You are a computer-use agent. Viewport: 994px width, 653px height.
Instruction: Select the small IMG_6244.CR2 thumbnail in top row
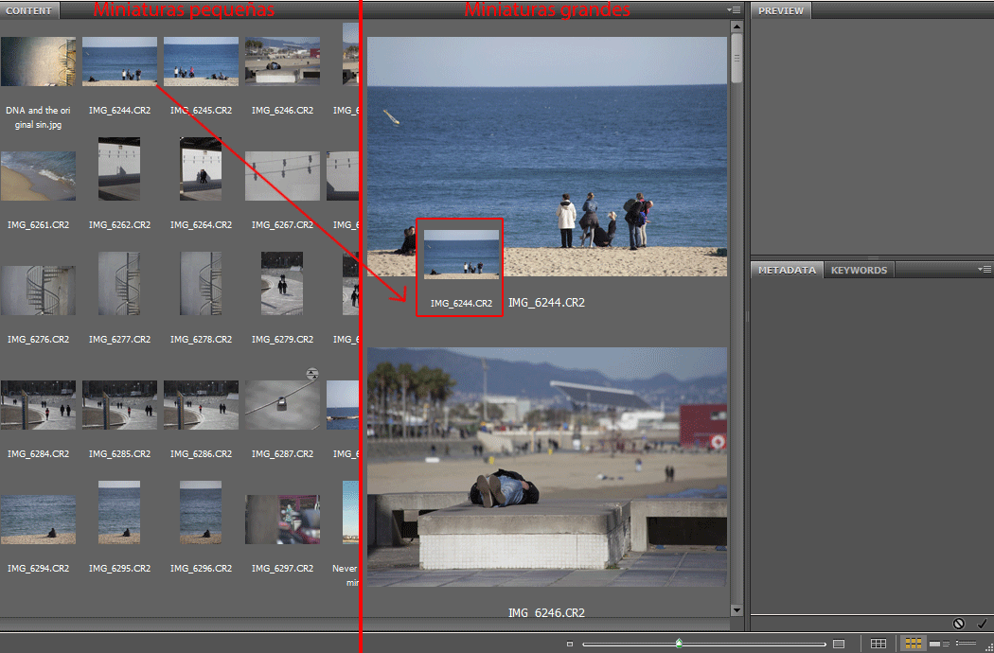120,62
